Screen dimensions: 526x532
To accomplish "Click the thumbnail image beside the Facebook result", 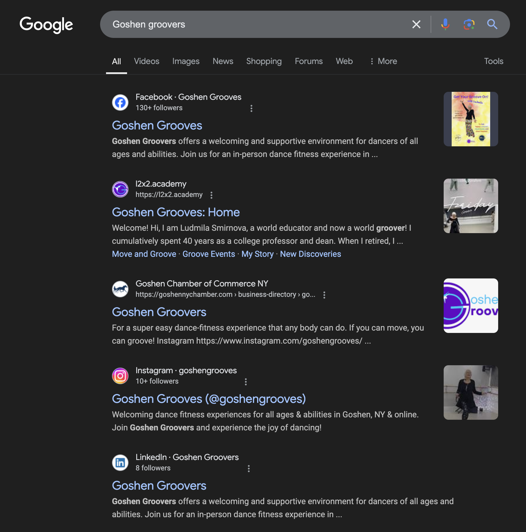I will pyautogui.click(x=471, y=119).
